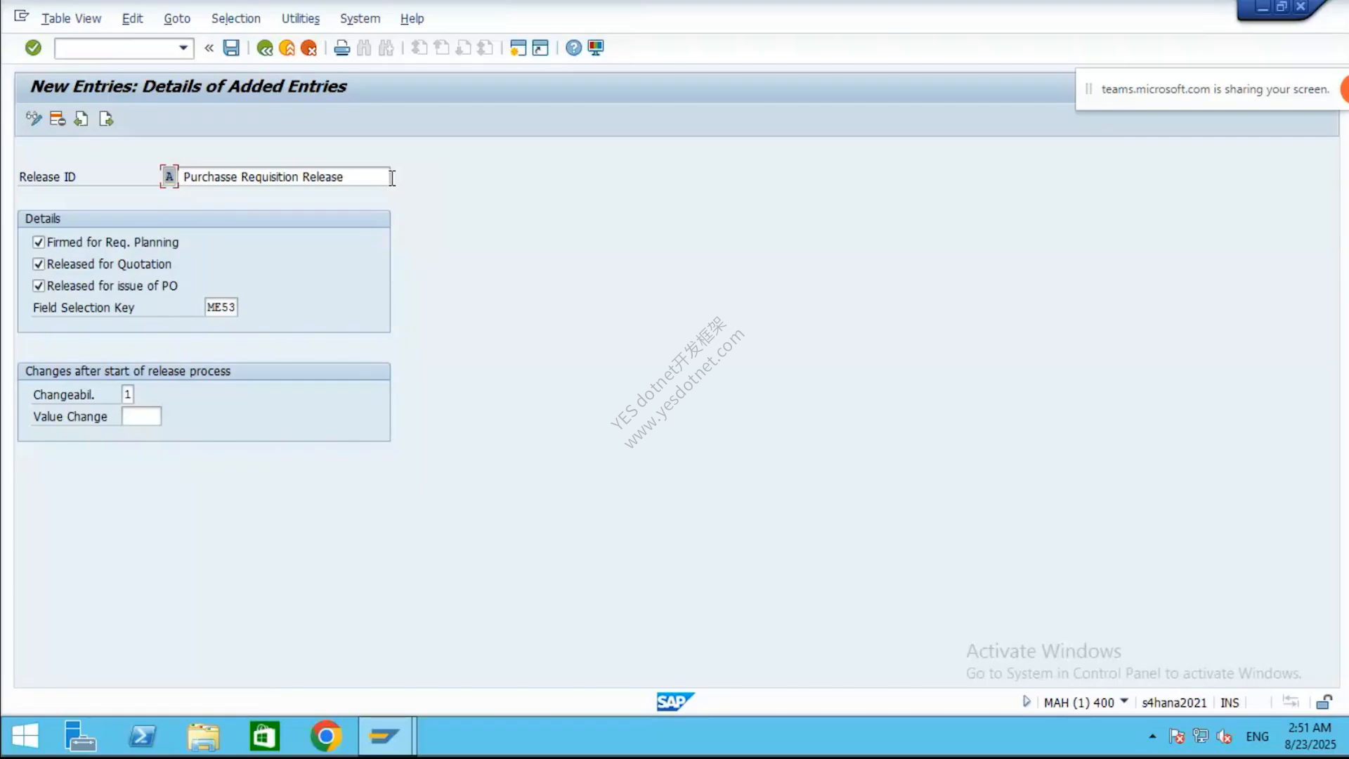Open the Utilities menu
The width and height of the screenshot is (1349, 759).
click(x=301, y=18)
